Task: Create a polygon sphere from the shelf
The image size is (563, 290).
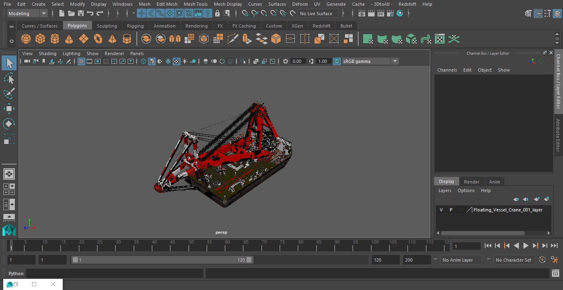Action: pos(26,39)
